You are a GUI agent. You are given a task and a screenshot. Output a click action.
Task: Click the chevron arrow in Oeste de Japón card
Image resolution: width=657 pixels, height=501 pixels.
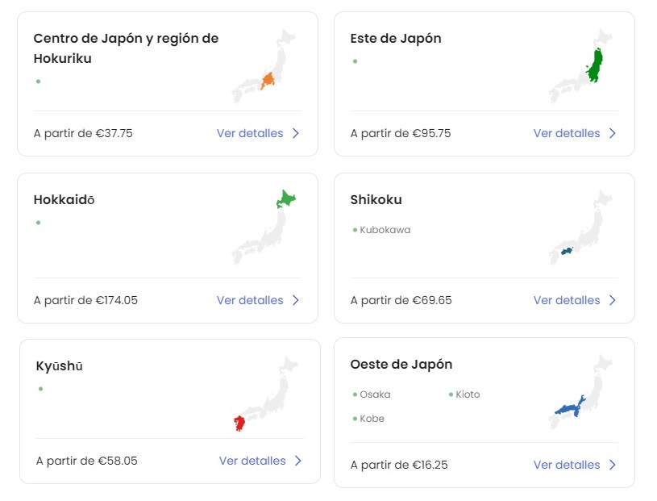click(613, 465)
